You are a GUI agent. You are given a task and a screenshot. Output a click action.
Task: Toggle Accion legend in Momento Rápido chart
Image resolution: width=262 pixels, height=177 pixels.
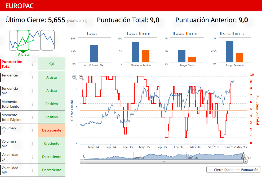tap(132, 34)
